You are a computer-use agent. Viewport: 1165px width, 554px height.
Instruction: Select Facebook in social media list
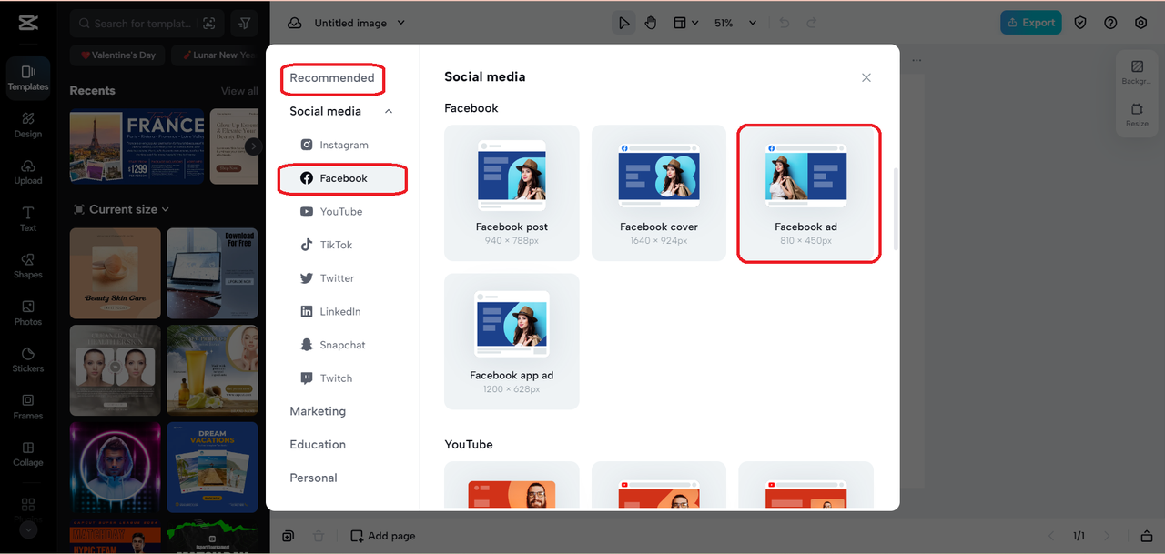pyautogui.click(x=342, y=178)
